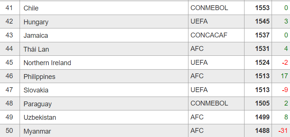Click Thái Lan's 1531 points value

(262, 49)
